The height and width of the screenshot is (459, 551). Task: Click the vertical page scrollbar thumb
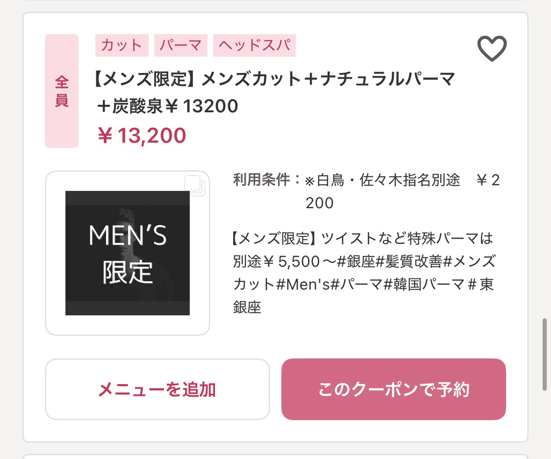544,354
